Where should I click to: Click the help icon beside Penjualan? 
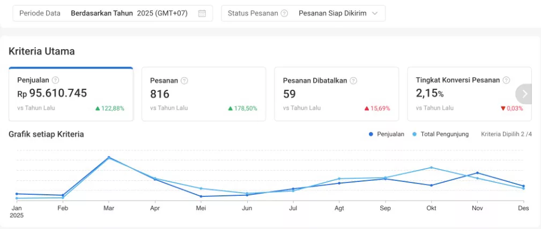tap(55, 80)
